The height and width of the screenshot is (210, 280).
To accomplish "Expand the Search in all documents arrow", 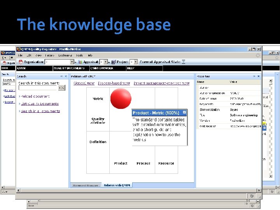I will tap(20, 111).
